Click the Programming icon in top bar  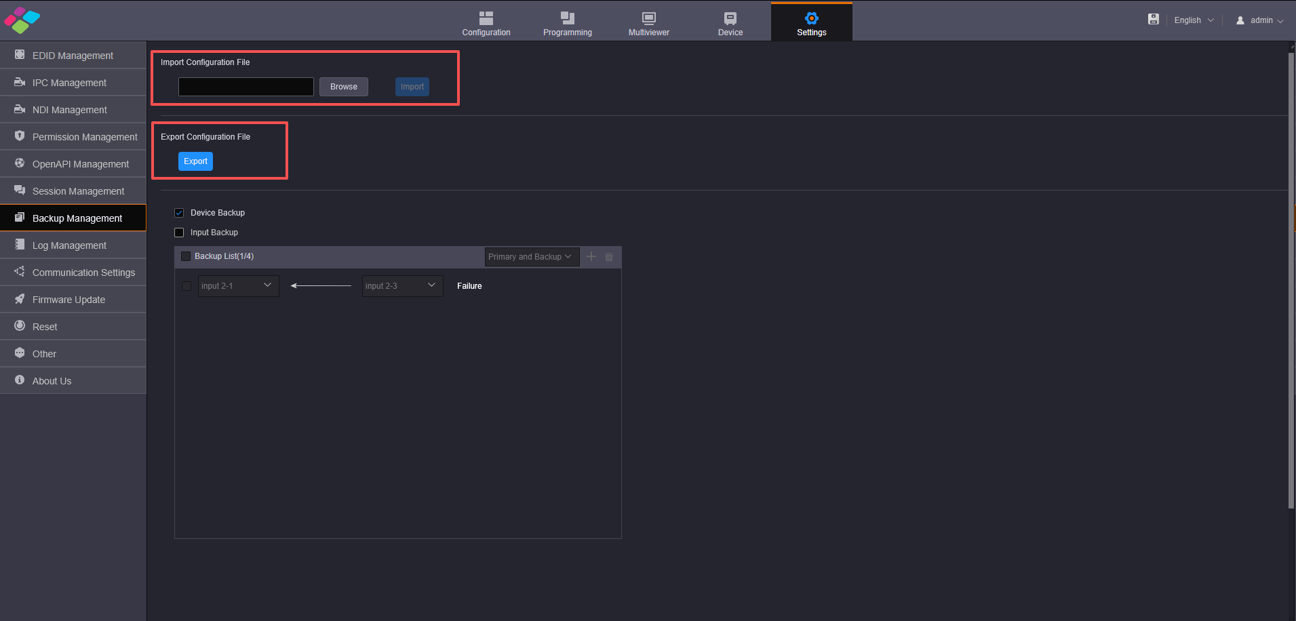[568, 18]
